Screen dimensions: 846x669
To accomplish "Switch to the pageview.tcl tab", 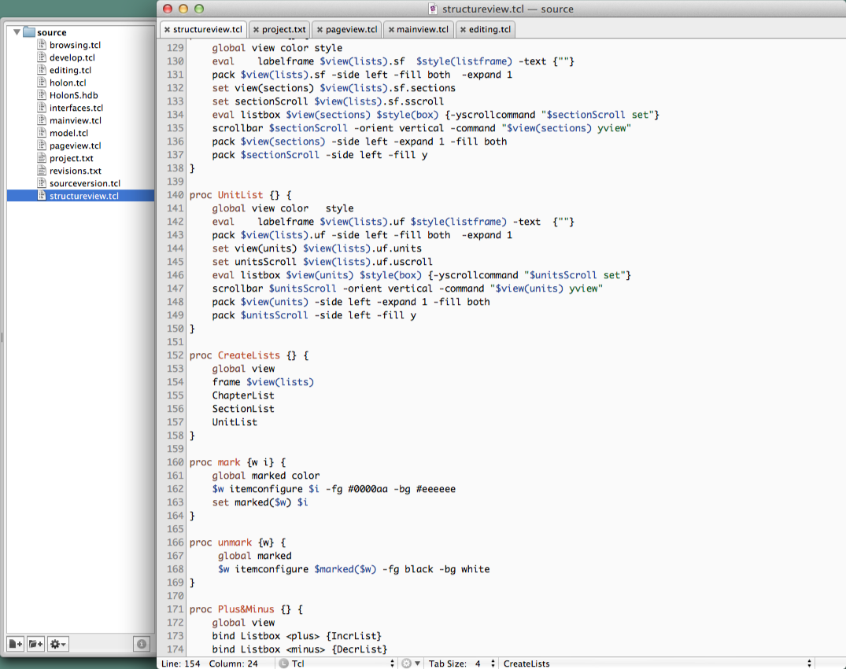I will click(349, 30).
